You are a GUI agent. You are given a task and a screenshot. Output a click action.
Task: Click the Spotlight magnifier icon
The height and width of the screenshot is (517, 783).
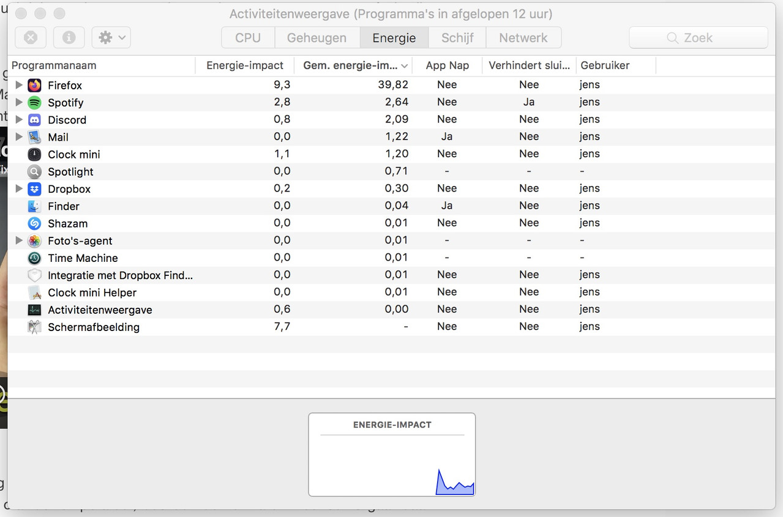(x=34, y=171)
